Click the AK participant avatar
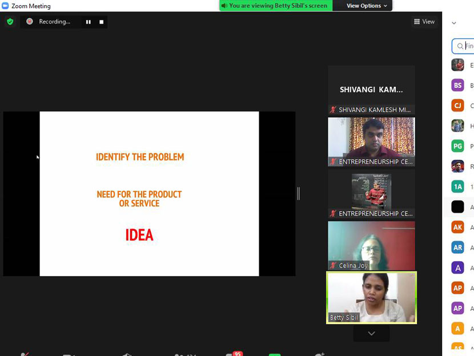 457,227
